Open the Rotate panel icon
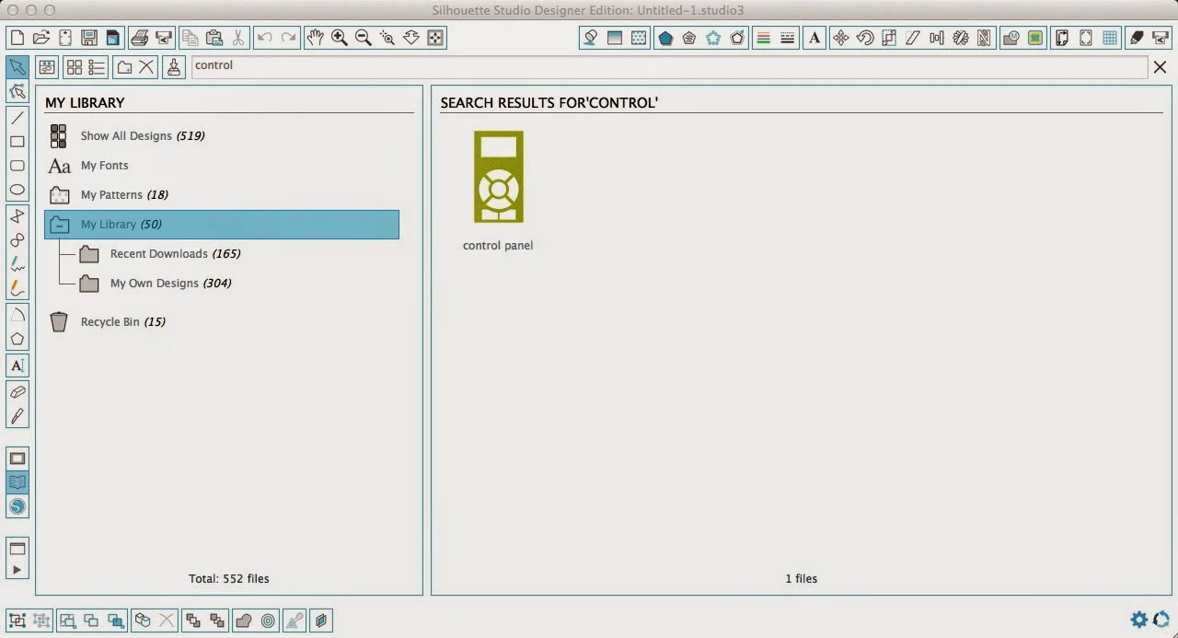 [x=865, y=38]
